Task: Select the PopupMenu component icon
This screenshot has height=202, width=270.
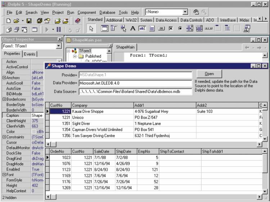Action: [123, 28]
